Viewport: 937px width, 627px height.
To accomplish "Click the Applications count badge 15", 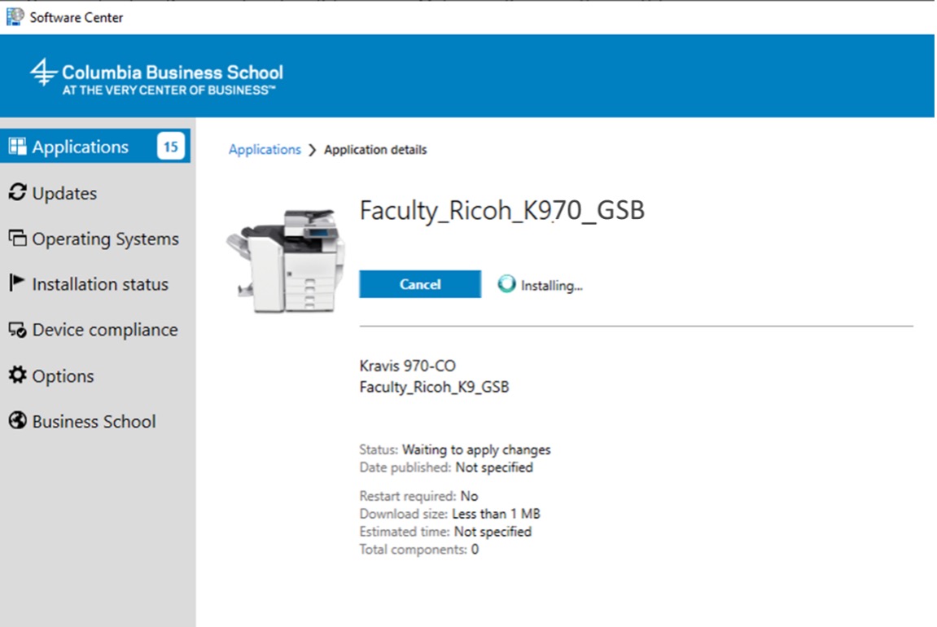I will click(171, 147).
